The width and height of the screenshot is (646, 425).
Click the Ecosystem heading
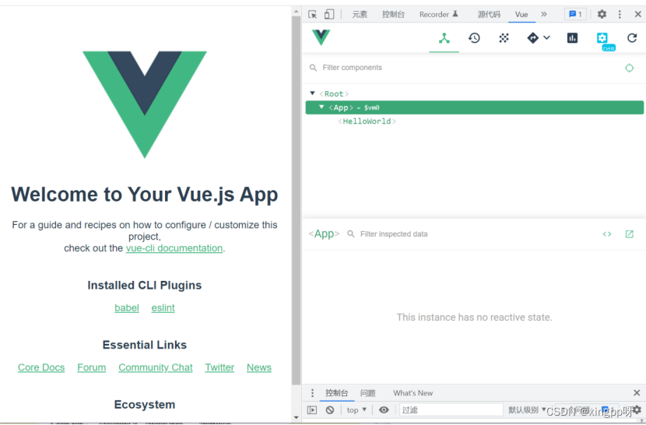point(145,405)
